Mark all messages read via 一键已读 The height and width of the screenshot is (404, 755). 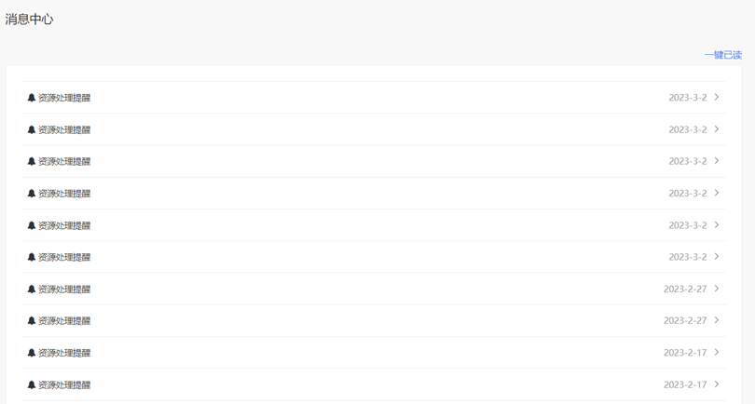coord(723,55)
